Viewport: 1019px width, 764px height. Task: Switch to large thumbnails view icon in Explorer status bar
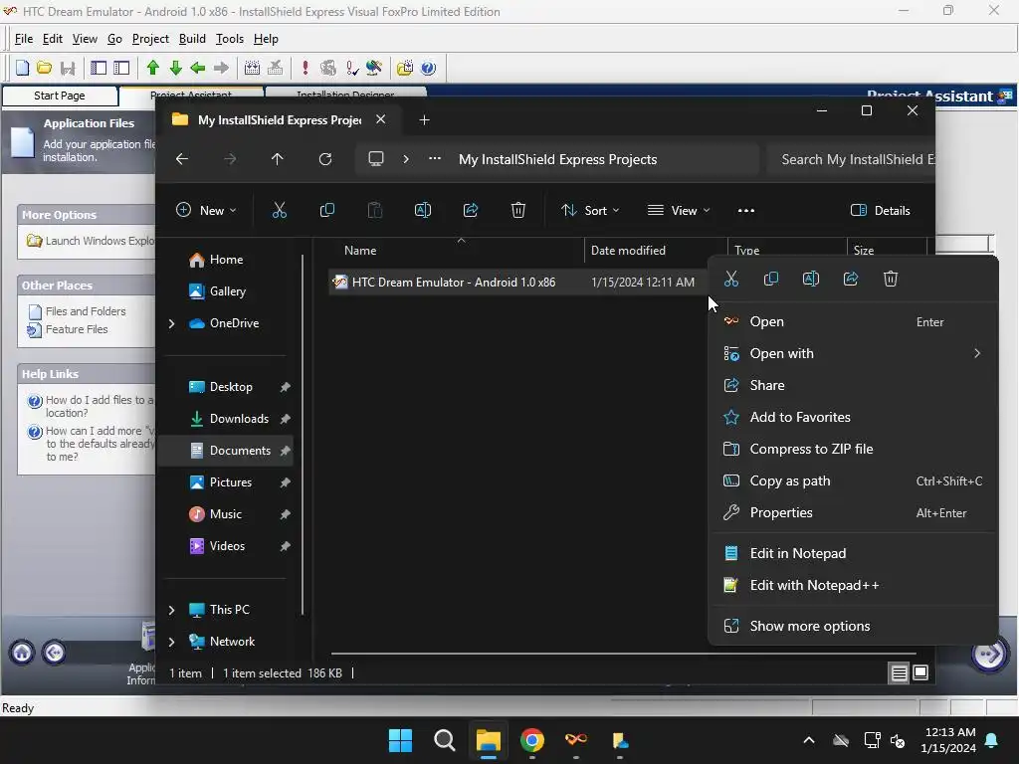click(x=920, y=673)
